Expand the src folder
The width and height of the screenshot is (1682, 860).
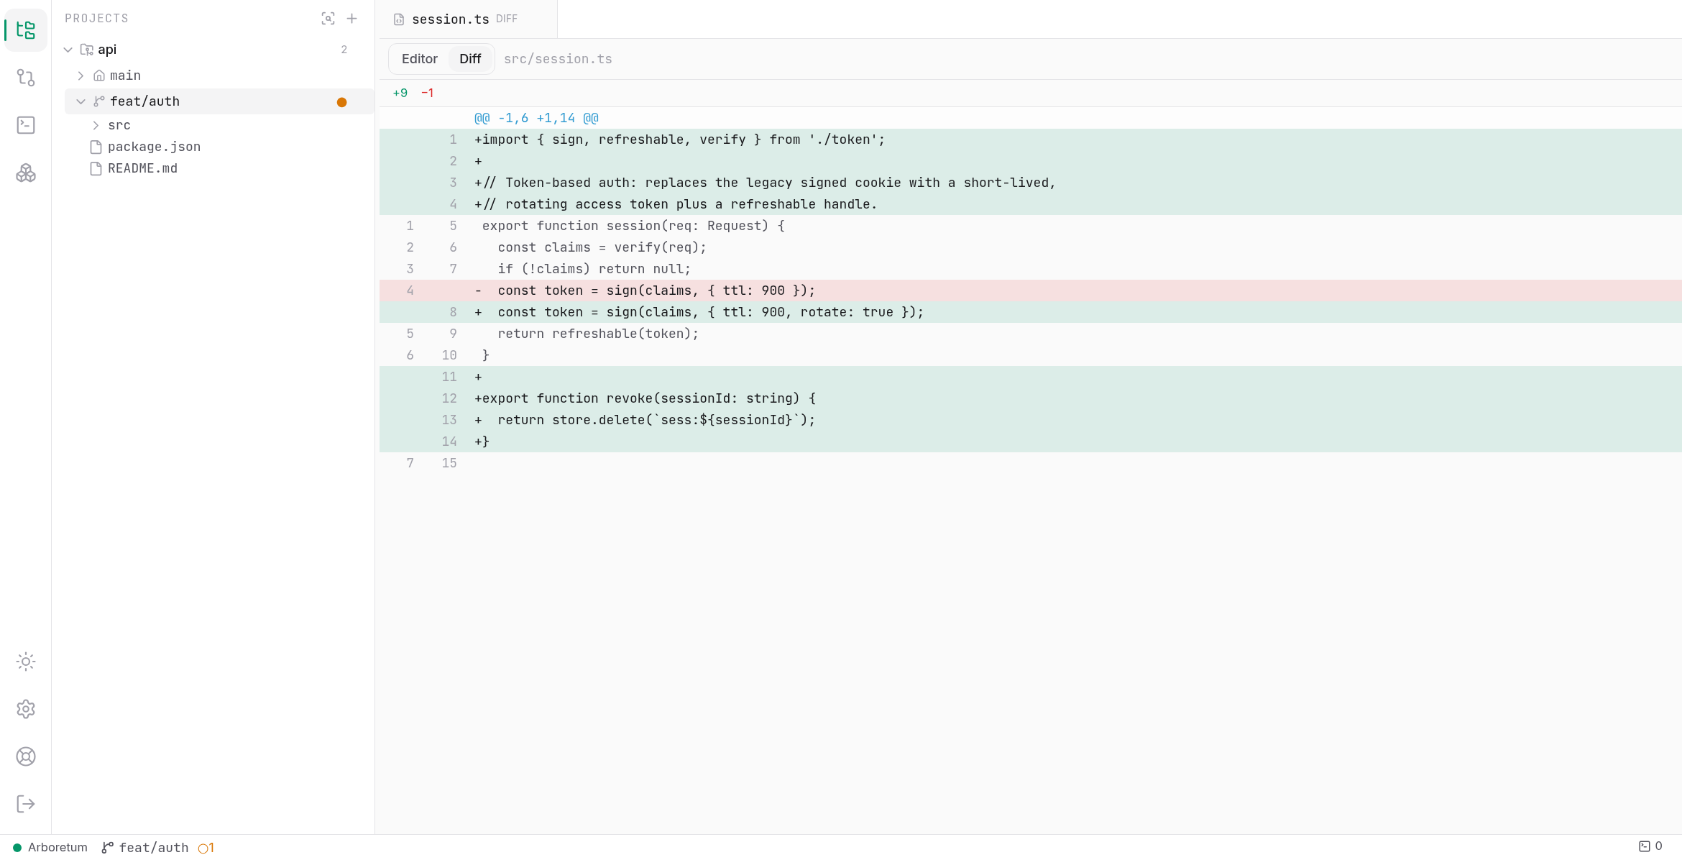pos(96,125)
